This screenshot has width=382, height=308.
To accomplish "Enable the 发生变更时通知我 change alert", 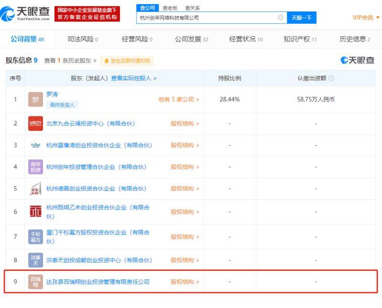I will tap(127, 61).
